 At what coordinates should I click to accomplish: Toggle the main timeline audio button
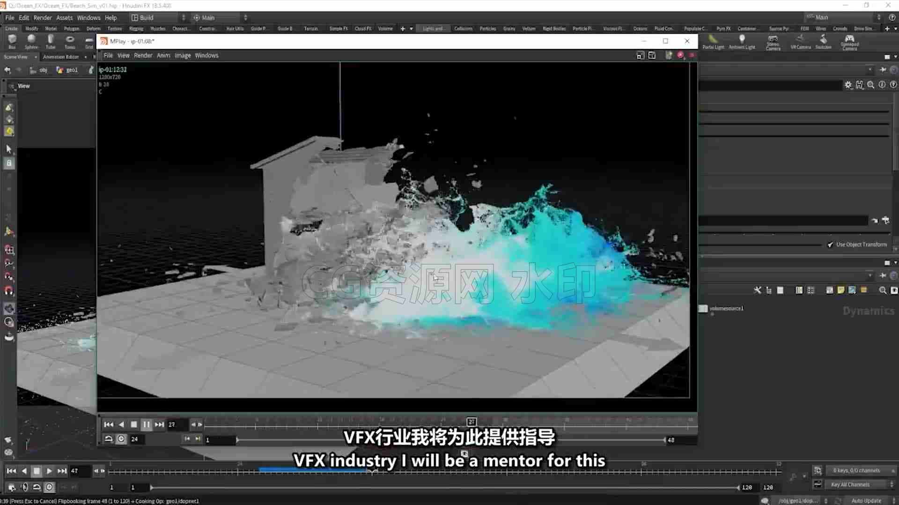[x=25, y=487]
